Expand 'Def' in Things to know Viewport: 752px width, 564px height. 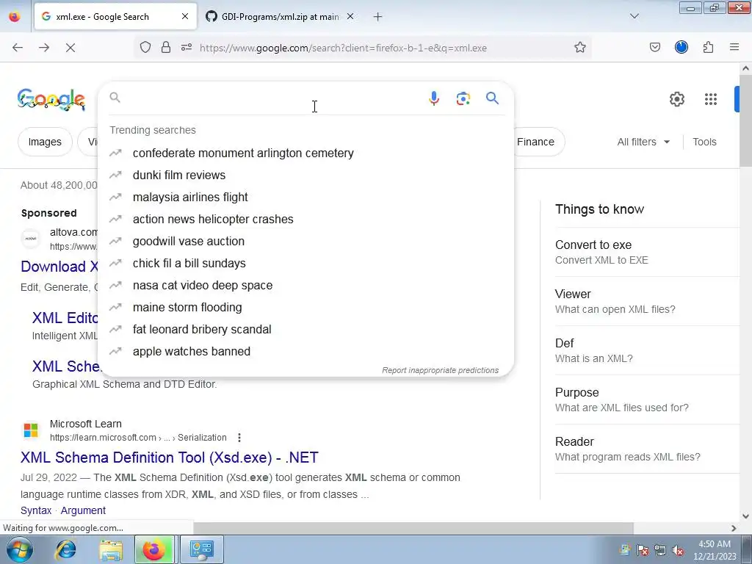(647, 350)
